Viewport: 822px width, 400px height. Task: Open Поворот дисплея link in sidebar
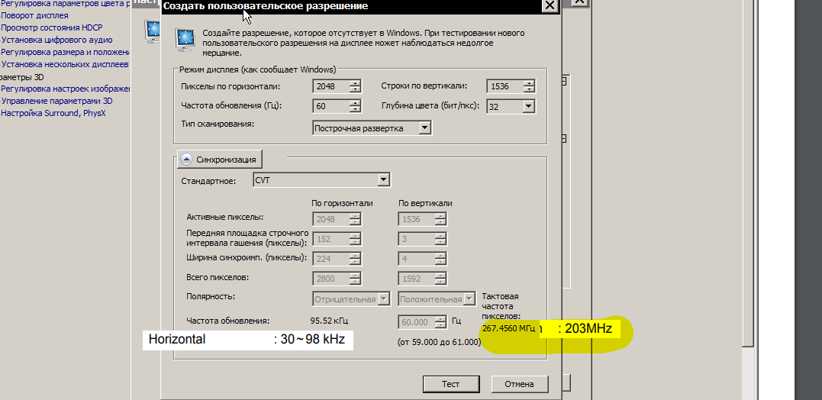pyautogui.click(x=34, y=15)
